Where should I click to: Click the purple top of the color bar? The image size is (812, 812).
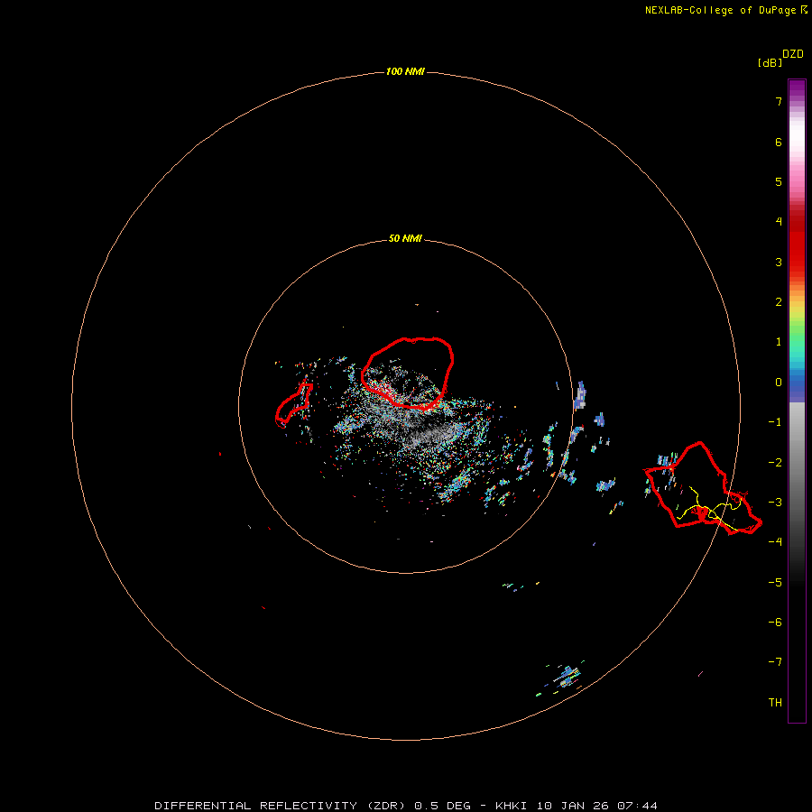point(797,88)
